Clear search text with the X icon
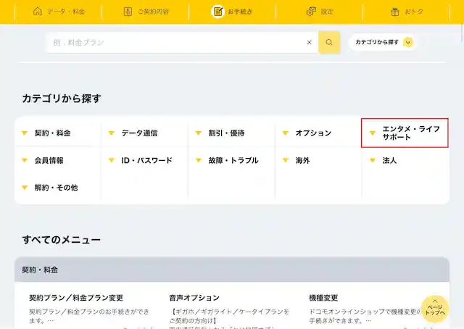This screenshot has width=464, height=329. click(x=310, y=42)
